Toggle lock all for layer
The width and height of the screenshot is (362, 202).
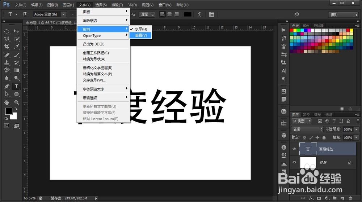pos(324,137)
